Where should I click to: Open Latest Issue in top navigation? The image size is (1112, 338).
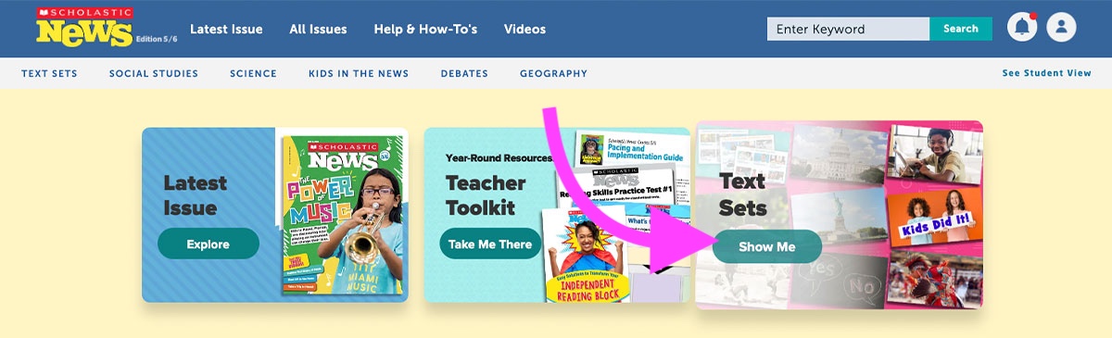click(226, 29)
